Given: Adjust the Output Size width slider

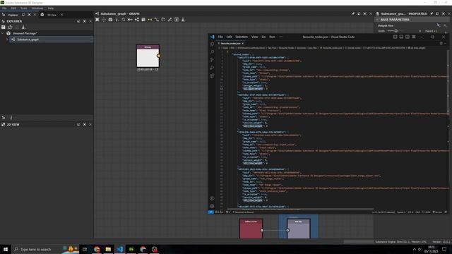Looking at the screenshot, I should (395, 31).
